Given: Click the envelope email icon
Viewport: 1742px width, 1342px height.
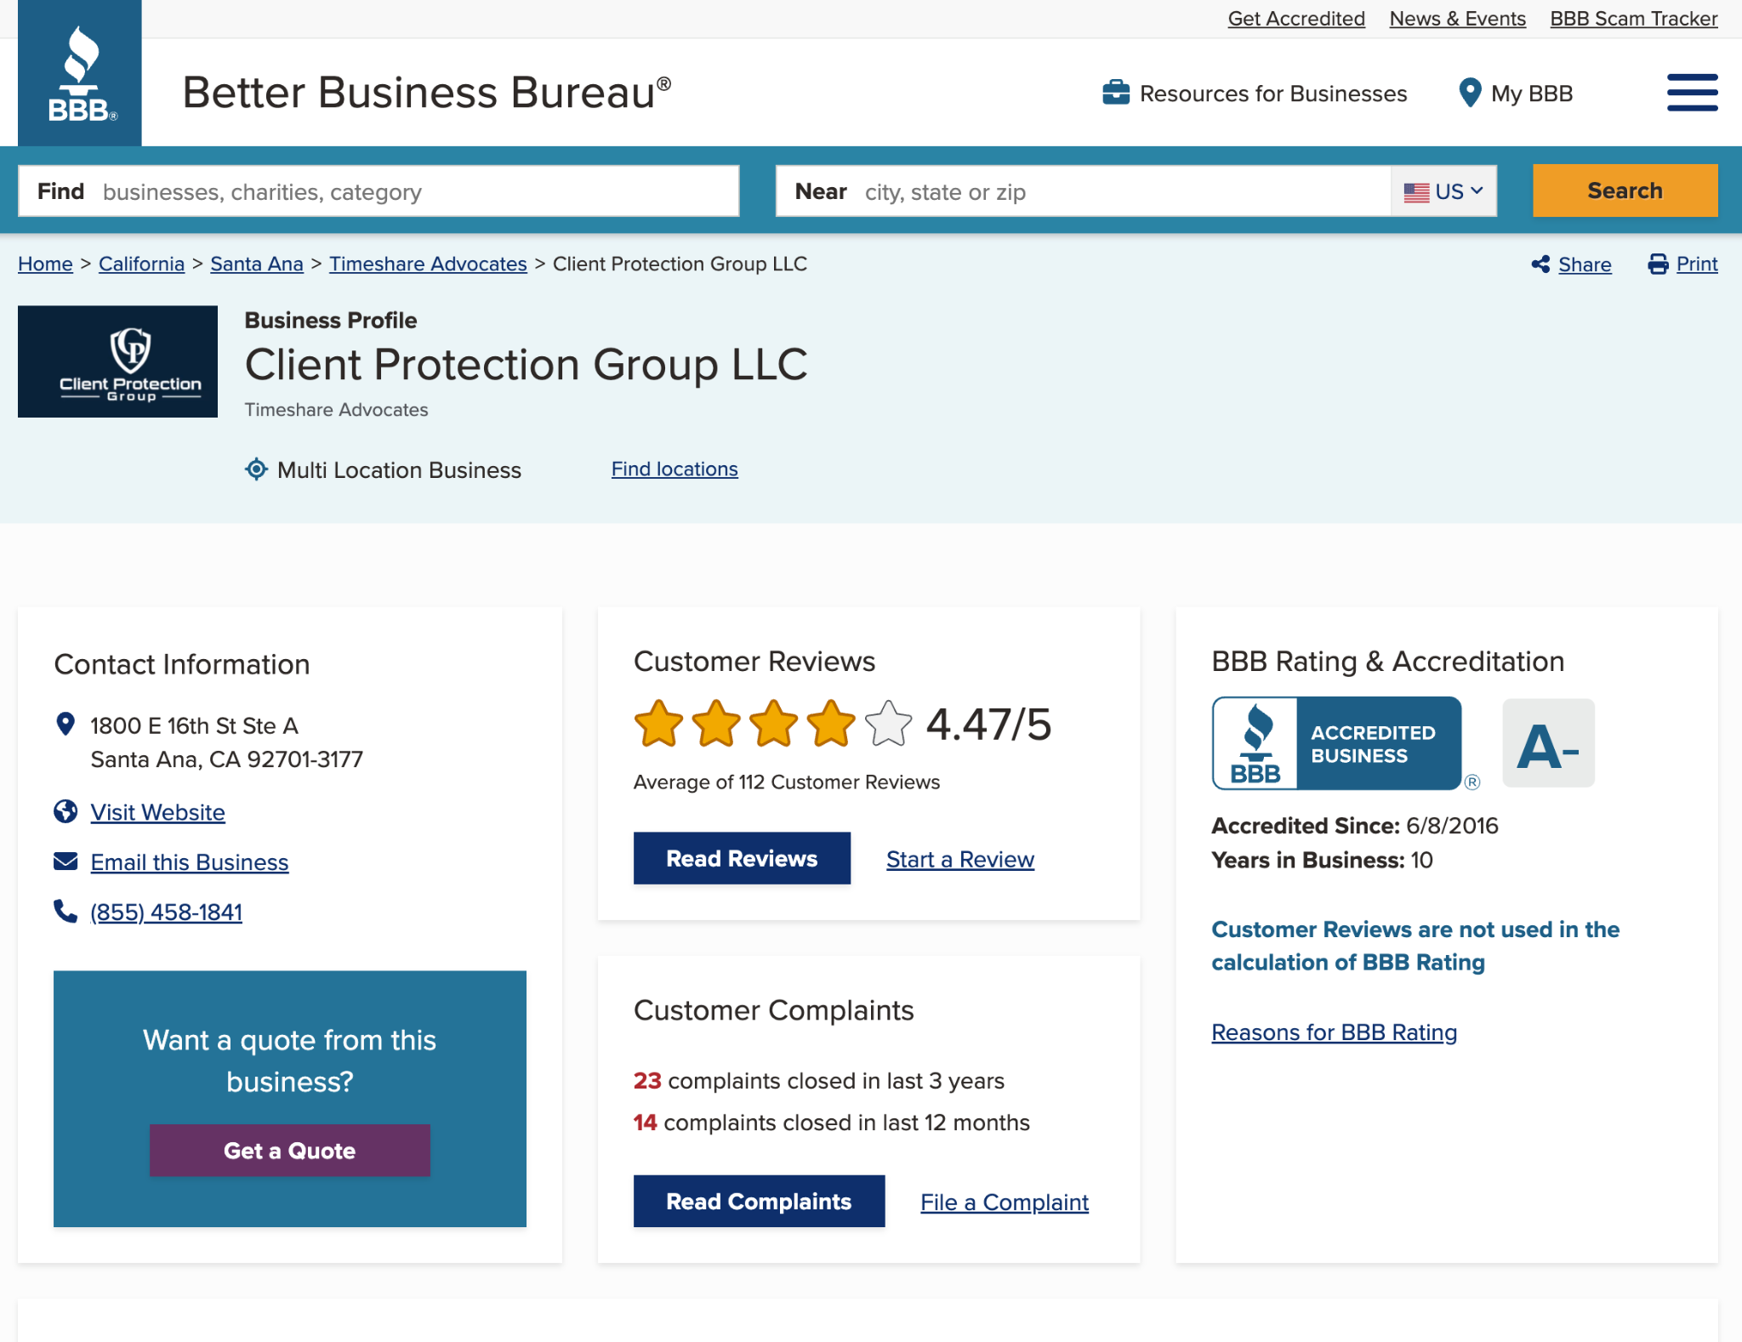Looking at the screenshot, I should click(x=65, y=861).
